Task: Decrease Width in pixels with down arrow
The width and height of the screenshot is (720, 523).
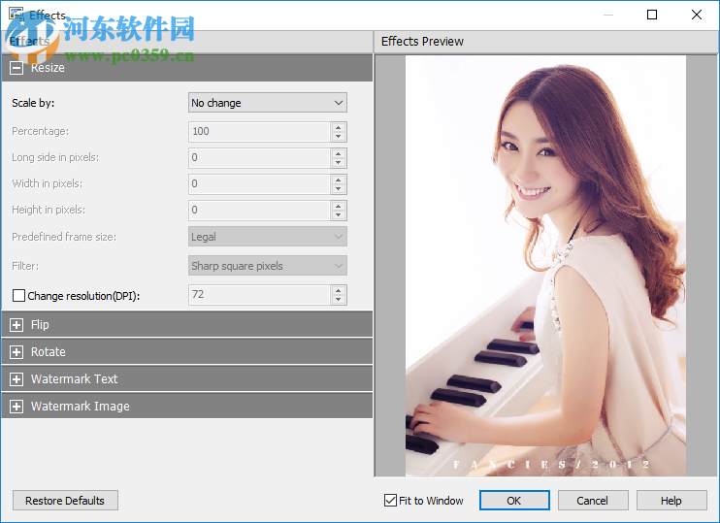Action: pyautogui.click(x=339, y=188)
